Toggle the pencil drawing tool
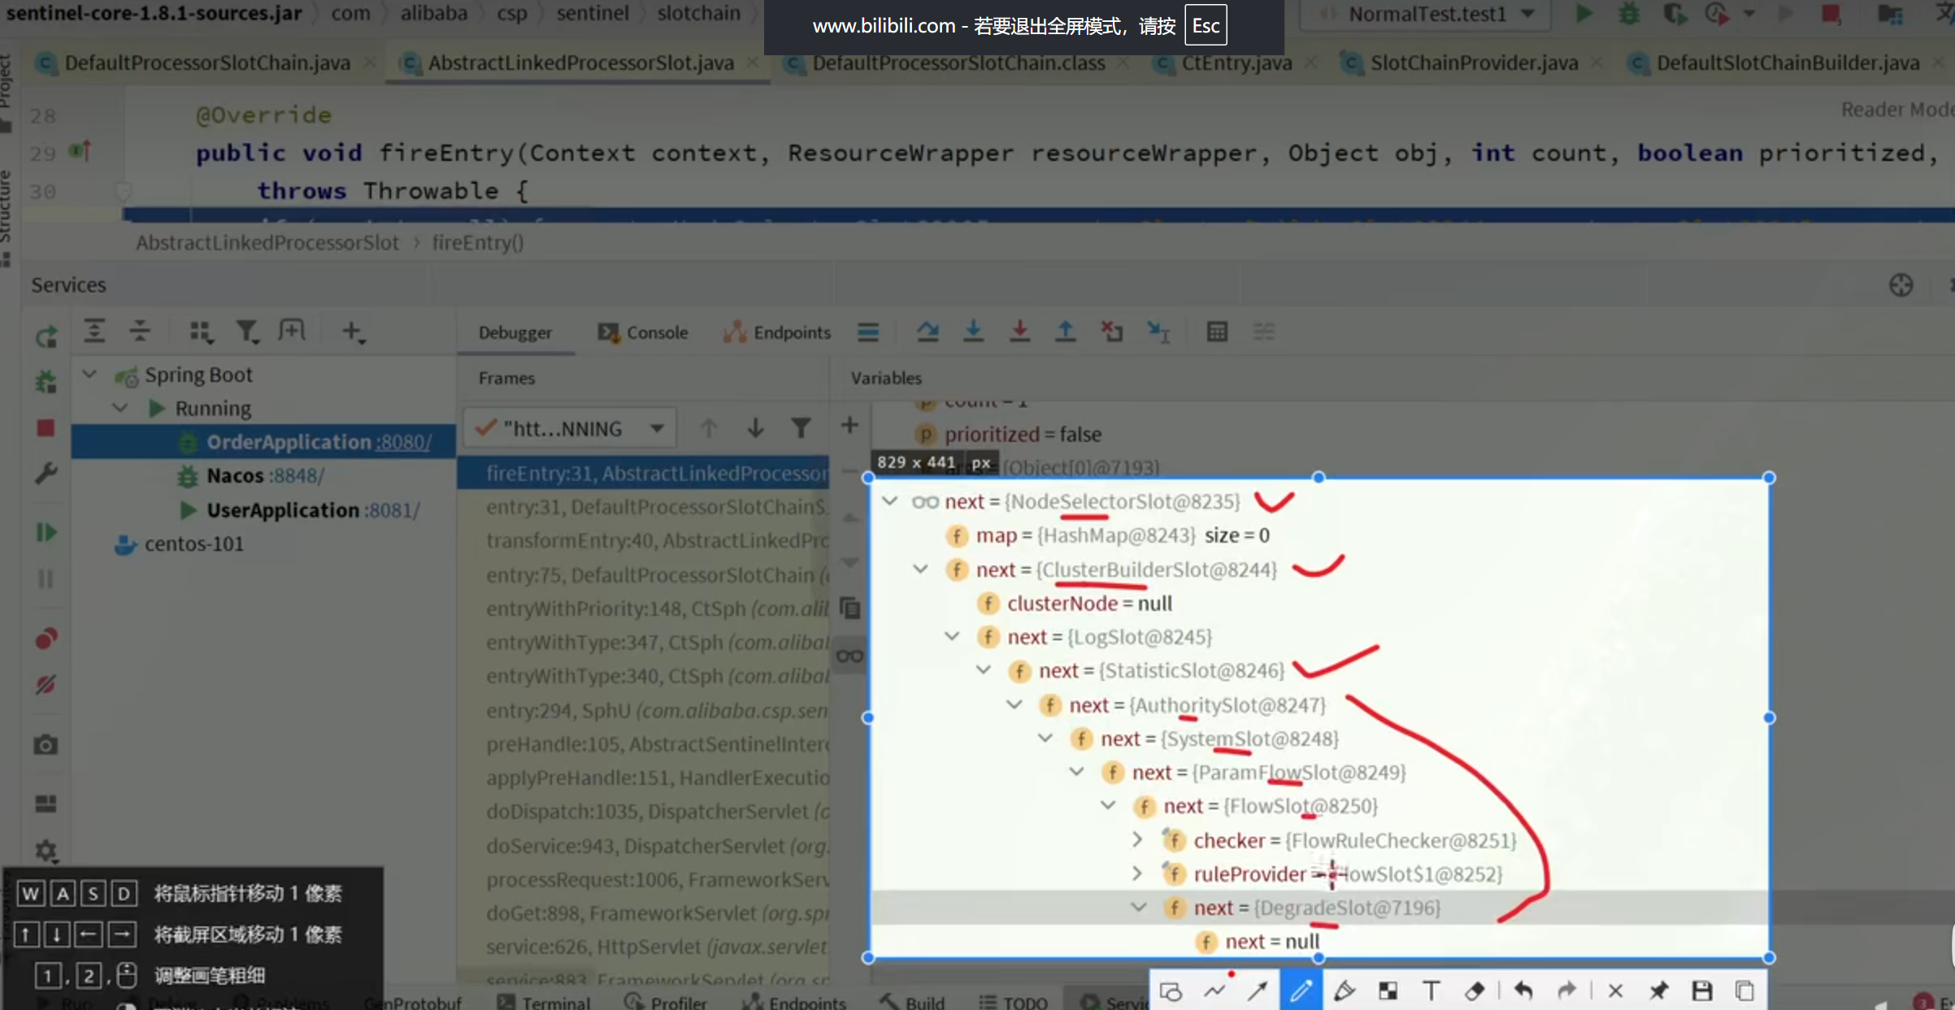1955x1010 pixels. [1301, 990]
